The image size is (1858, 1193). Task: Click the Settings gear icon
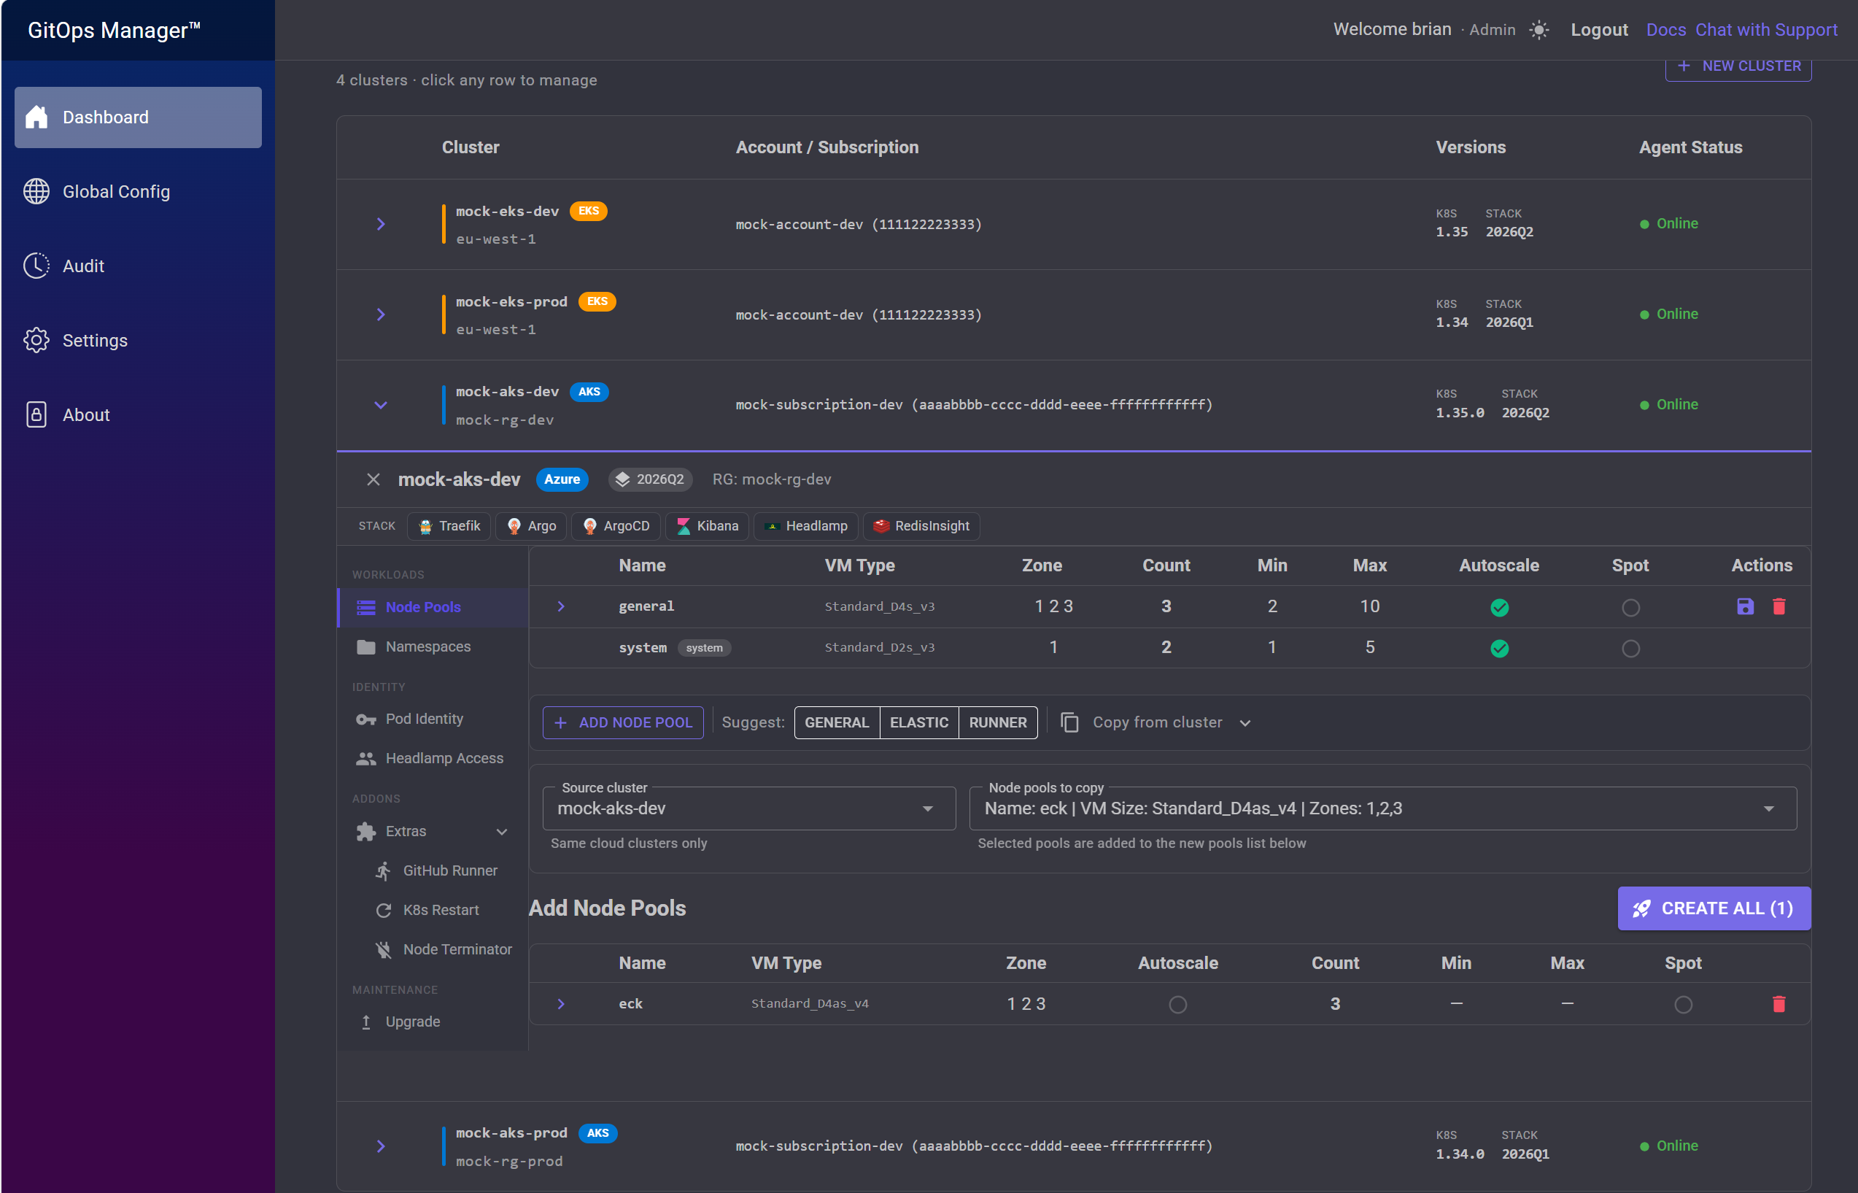36,340
